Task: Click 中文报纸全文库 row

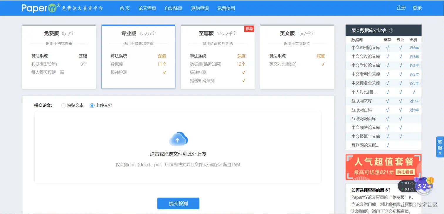Action: point(384,136)
